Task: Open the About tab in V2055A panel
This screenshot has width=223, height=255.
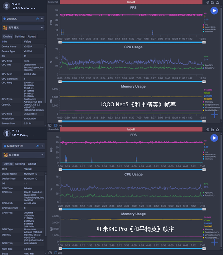Action: point(32,37)
